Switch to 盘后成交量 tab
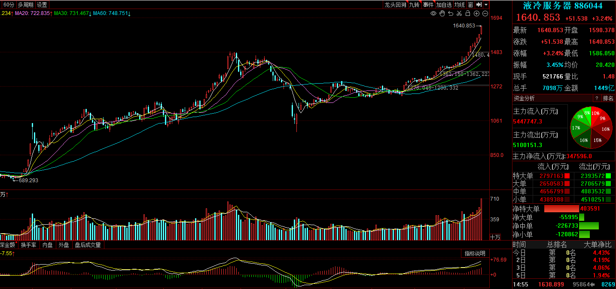The width and height of the screenshot is (616, 289). pyautogui.click(x=88, y=245)
